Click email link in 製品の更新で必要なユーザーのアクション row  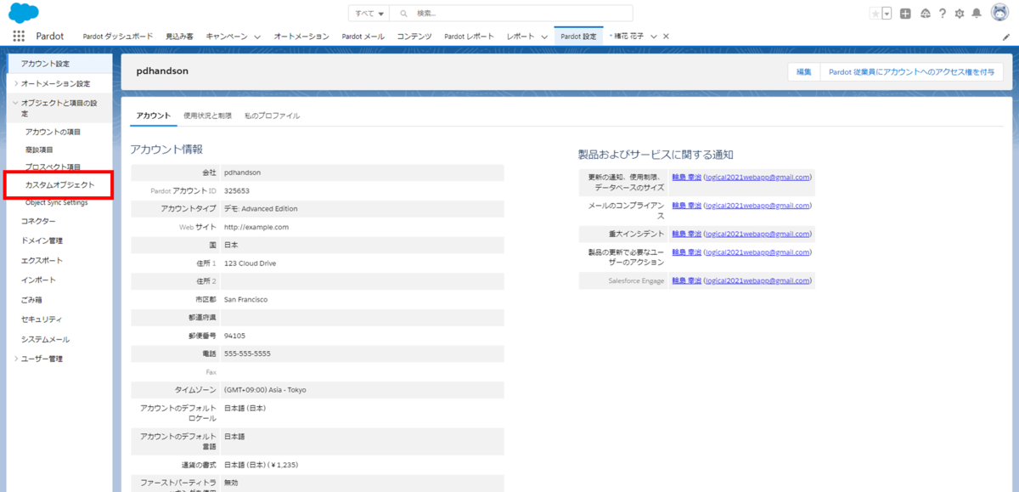(757, 252)
